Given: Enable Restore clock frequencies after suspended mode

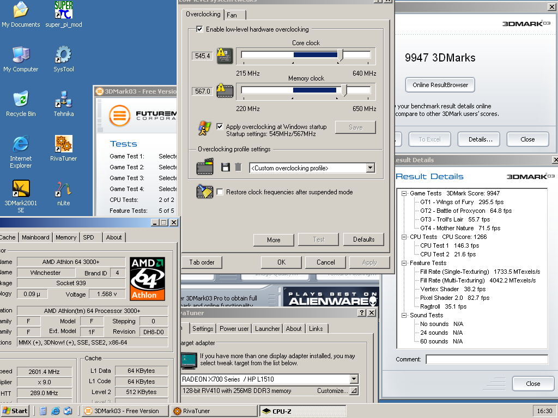Looking at the screenshot, I should pos(220,192).
